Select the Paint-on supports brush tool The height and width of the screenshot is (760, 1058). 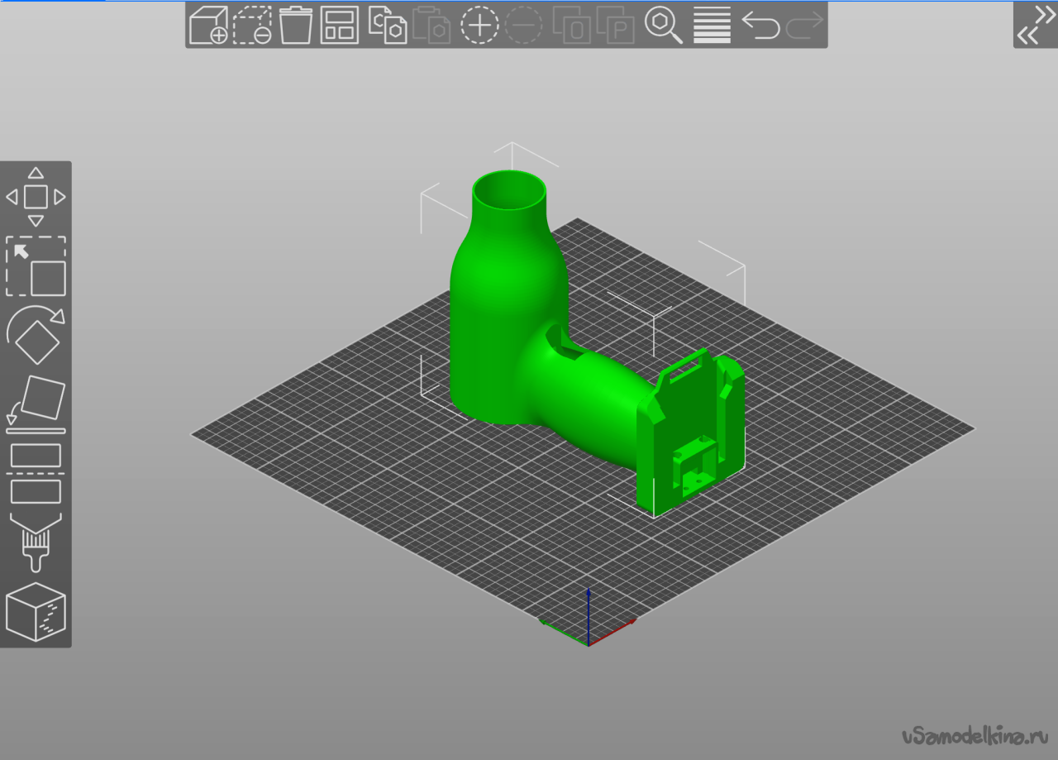36,542
